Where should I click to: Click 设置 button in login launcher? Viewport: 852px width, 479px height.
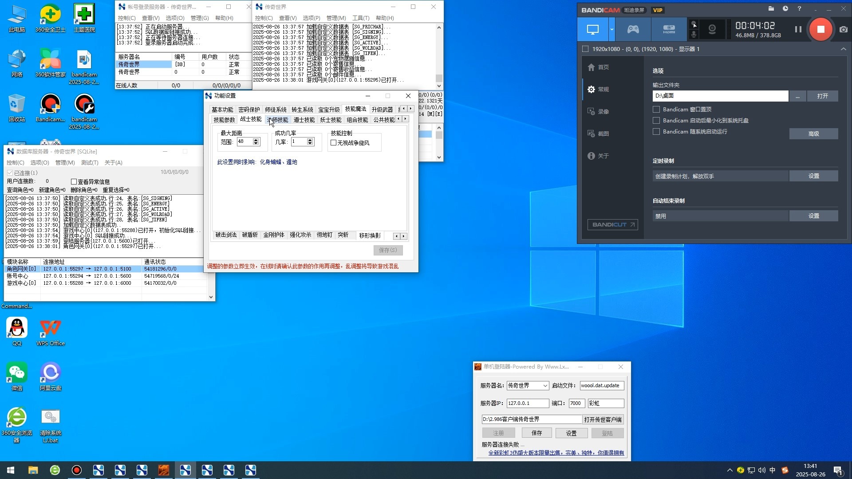(571, 433)
